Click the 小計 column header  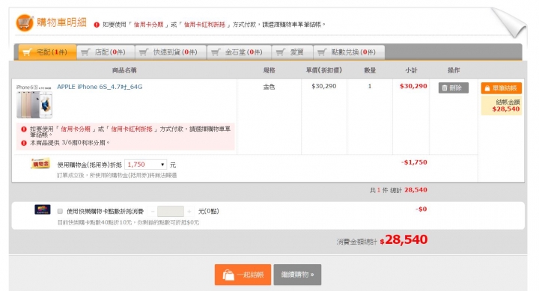(411, 70)
